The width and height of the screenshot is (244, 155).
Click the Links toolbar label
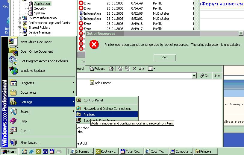(x=217, y=76)
